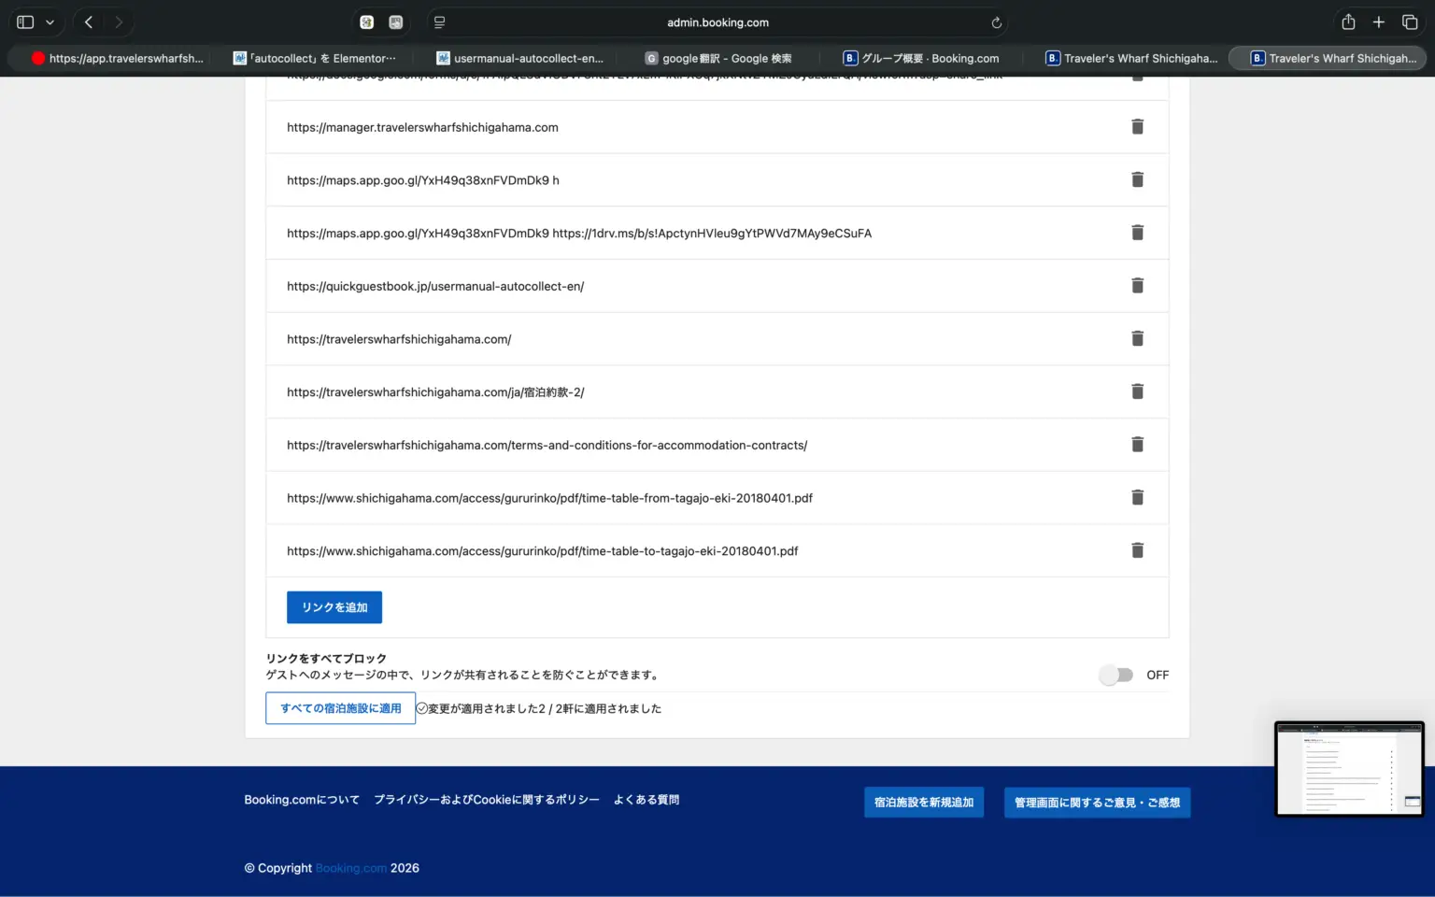
Task: Reload the admin.booking.com page
Action: (x=996, y=22)
